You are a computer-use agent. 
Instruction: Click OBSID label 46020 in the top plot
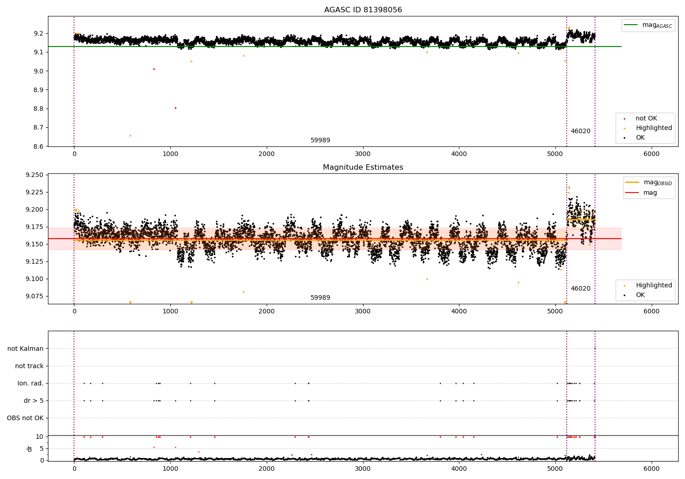point(580,131)
